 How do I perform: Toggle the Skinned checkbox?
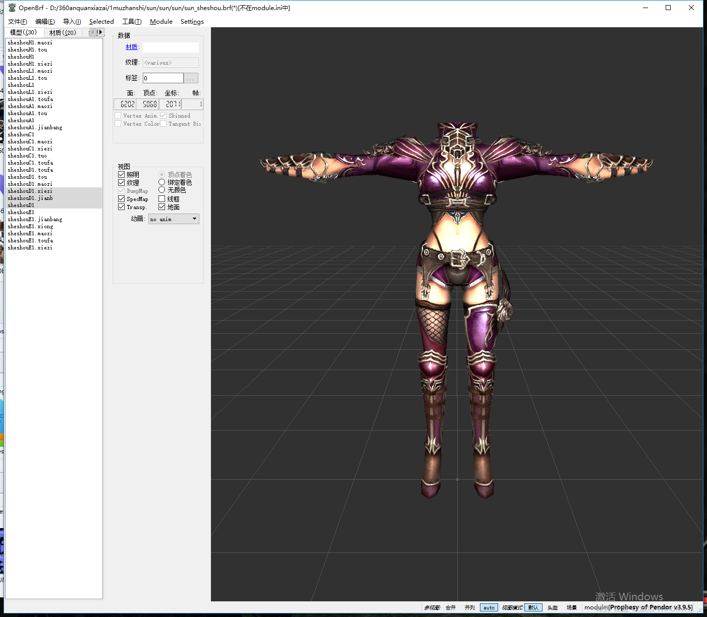[164, 116]
